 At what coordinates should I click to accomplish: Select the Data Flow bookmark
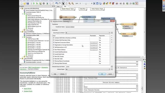pos(83,9)
